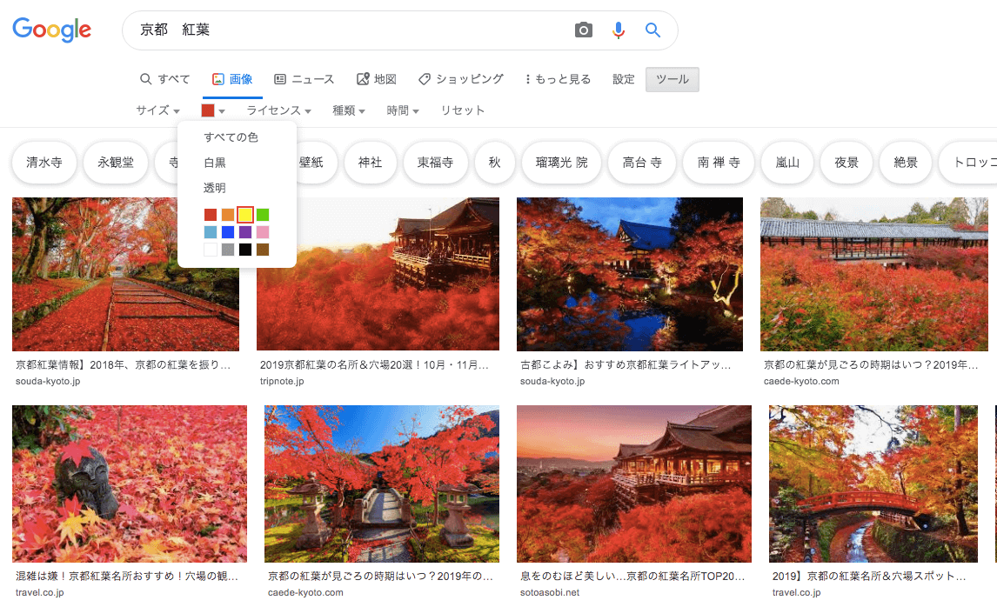Expand the もっと見る menu

559,79
